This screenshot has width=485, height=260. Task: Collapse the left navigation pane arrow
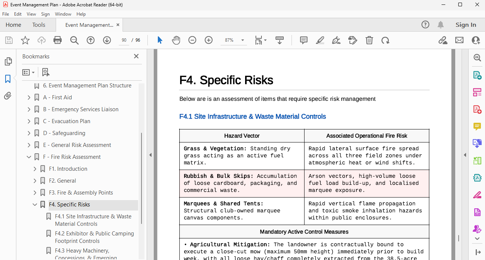(150, 155)
